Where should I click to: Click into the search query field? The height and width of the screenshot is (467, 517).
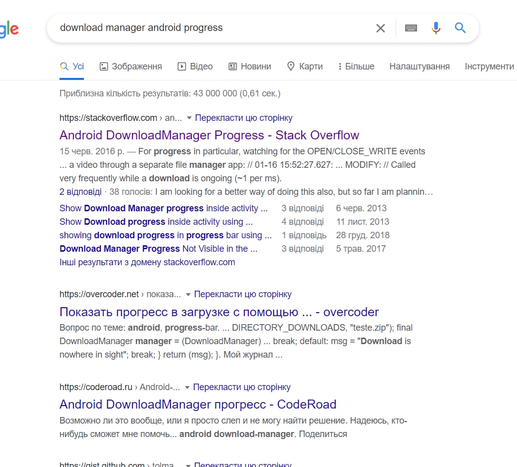coord(211,27)
